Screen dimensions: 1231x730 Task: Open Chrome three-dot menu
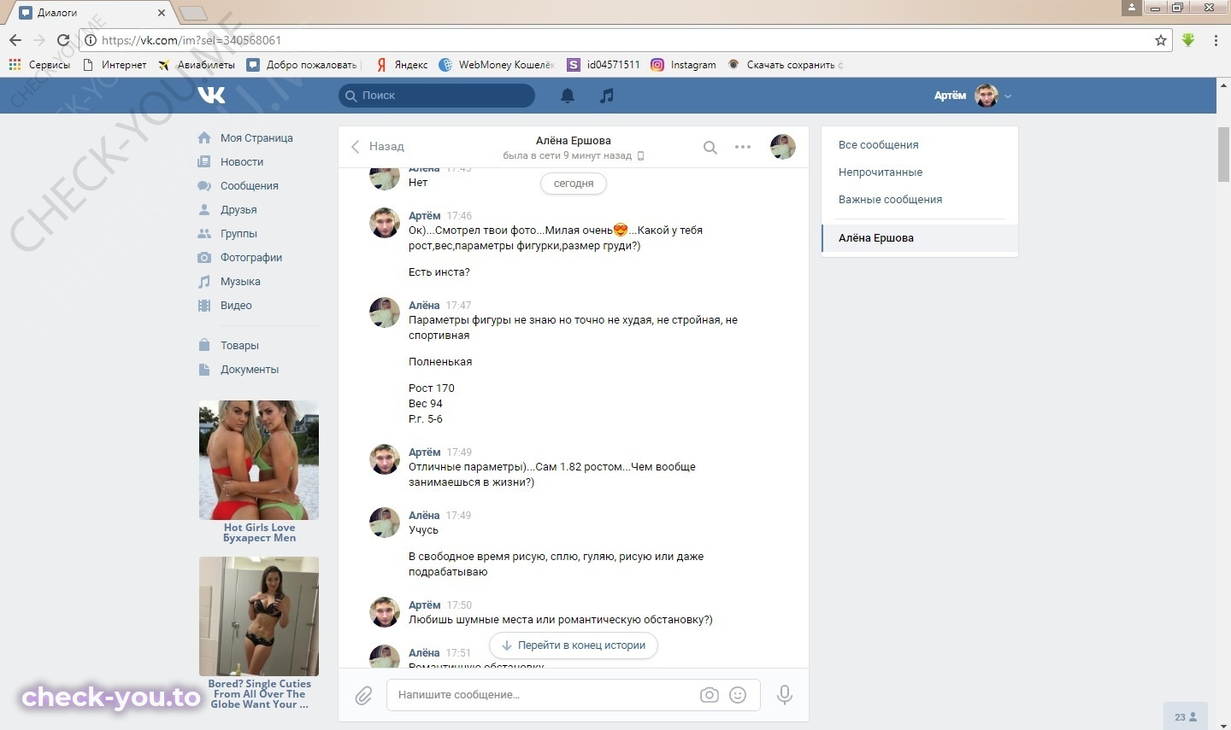tap(1216, 40)
